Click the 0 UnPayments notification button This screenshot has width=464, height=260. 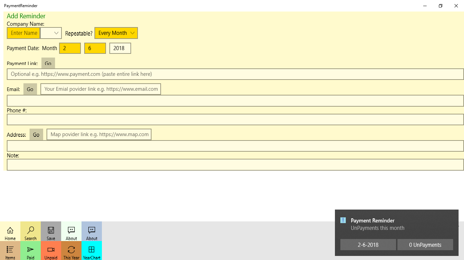tap(425, 245)
